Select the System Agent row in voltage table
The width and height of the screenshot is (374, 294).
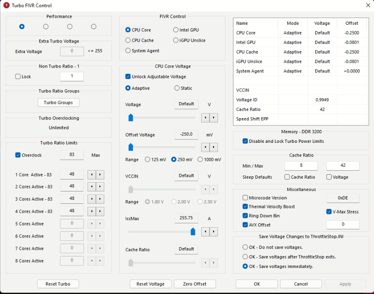pos(301,71)
